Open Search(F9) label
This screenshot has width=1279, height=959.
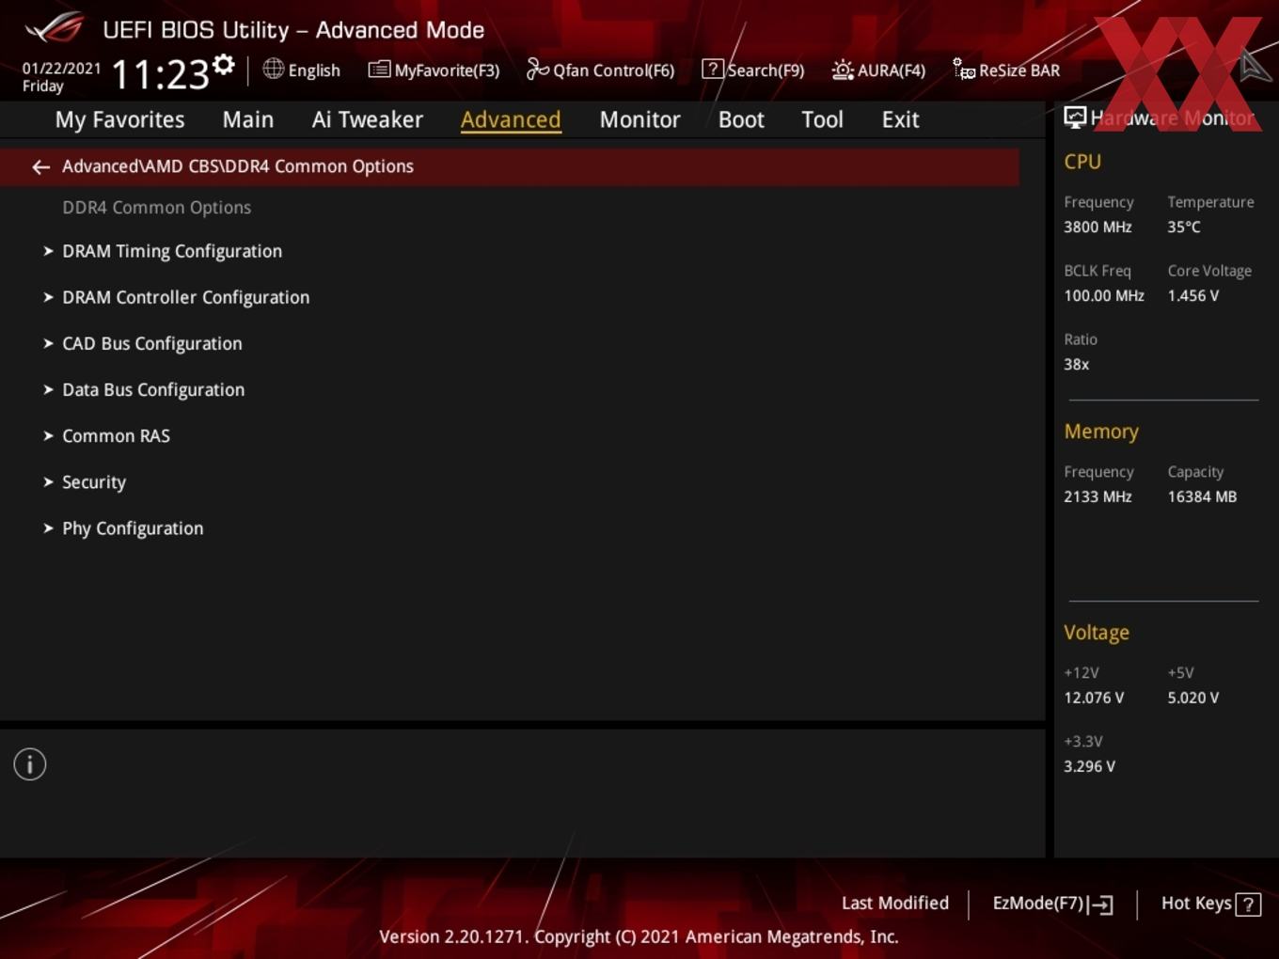click(x=766, y=71)
